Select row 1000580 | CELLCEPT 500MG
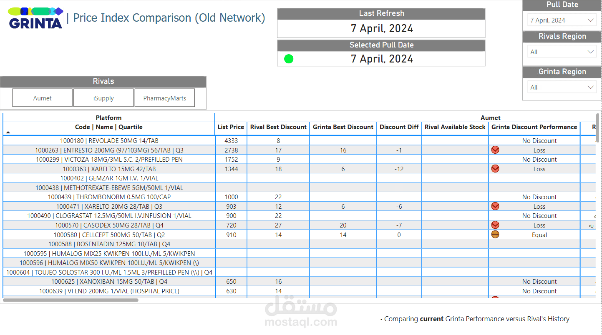The width and height of the screenshot is (602, 335). 109,235
